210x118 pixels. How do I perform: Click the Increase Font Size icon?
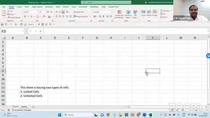click(48, 12)
